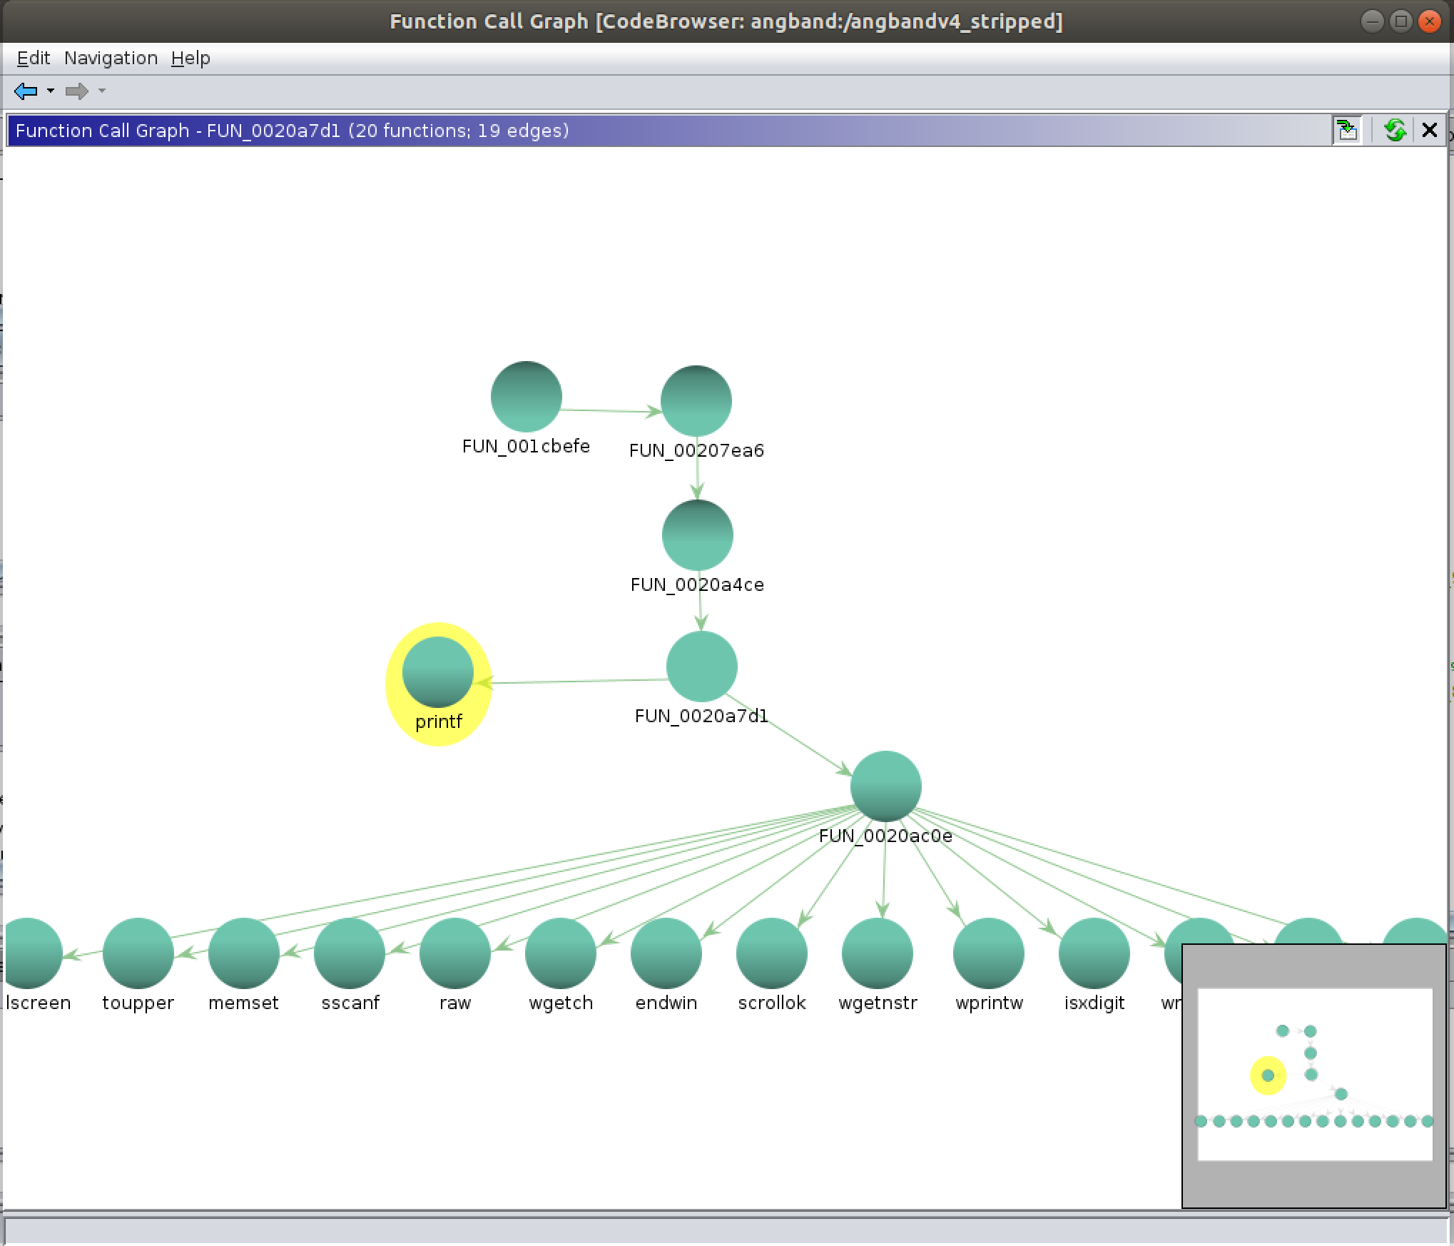Click the FUN_001cbefe node
Screen dimensions: 1454x1246
coord(525,397)
